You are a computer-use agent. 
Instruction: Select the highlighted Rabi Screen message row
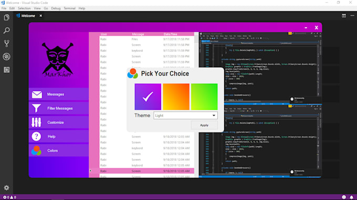coord(147,171)
